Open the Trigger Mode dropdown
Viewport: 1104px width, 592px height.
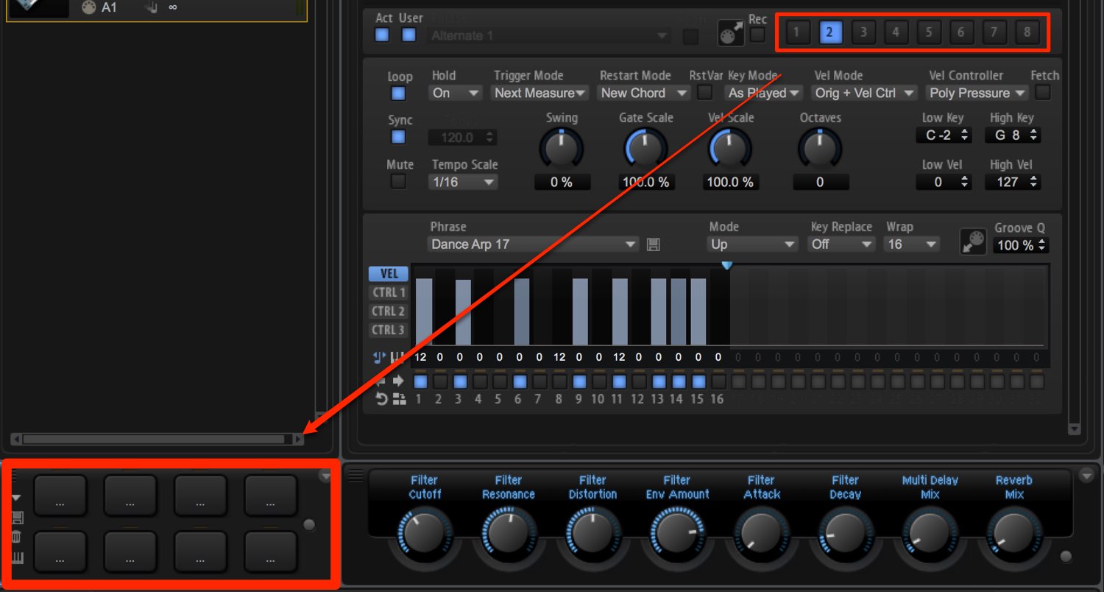tap(540, 93)
